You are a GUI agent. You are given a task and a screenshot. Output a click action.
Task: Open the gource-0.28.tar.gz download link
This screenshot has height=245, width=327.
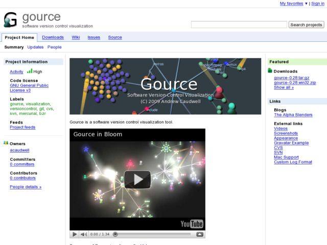tap(292, 78)
